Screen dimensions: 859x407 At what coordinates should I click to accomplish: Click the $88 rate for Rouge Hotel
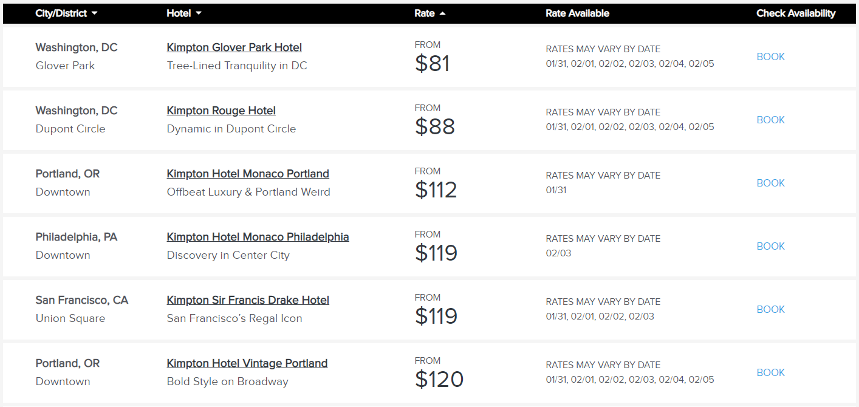pyautogui.click(x=434, y=126)
